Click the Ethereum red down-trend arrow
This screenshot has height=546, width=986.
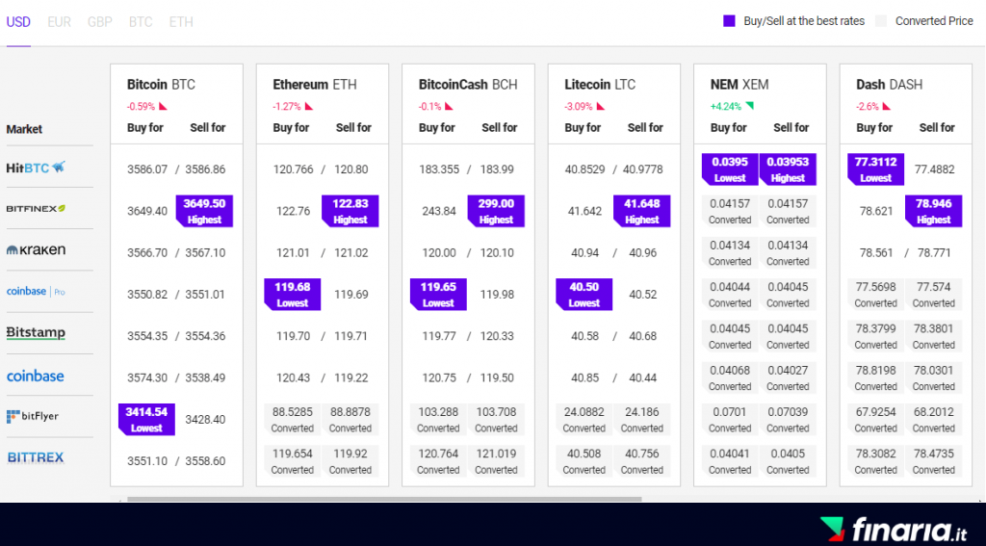pos(309,106)
